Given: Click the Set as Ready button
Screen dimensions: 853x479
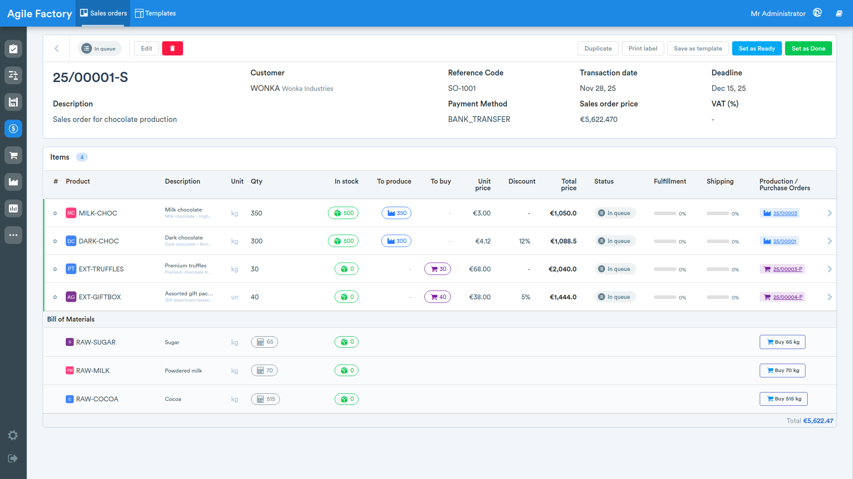Looking at the screenshot, I should 757,48.
